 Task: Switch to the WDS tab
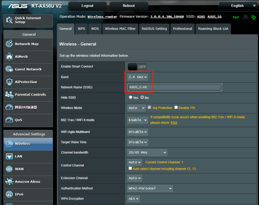coord(95,29)
